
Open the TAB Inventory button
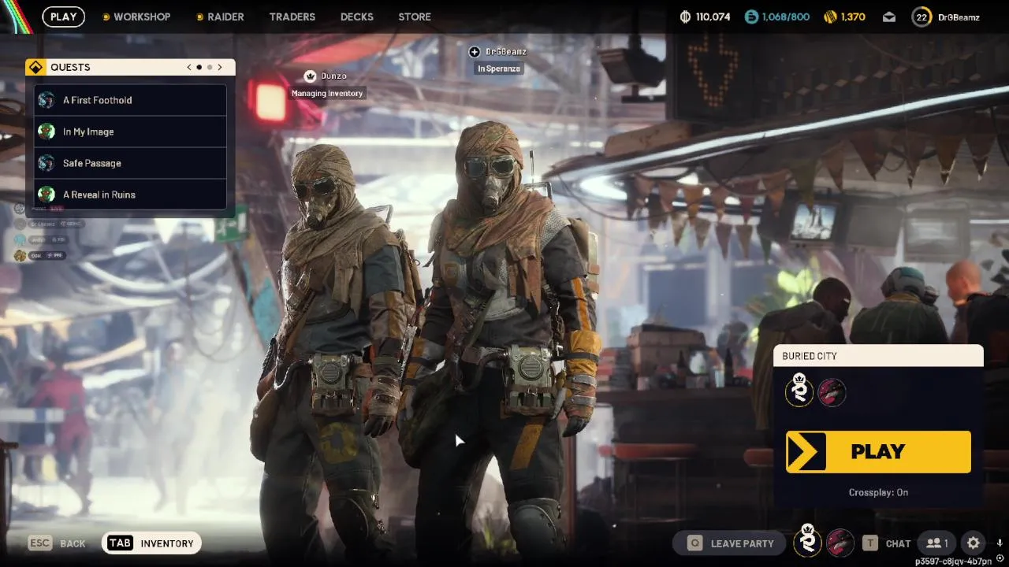pyautogui.click(x=152, y=543)
